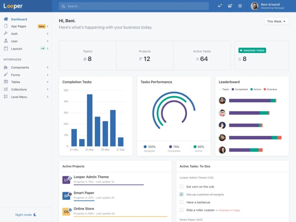Click Online Store progress bar
Screen dimensions: 296x222
pos(120,216)
